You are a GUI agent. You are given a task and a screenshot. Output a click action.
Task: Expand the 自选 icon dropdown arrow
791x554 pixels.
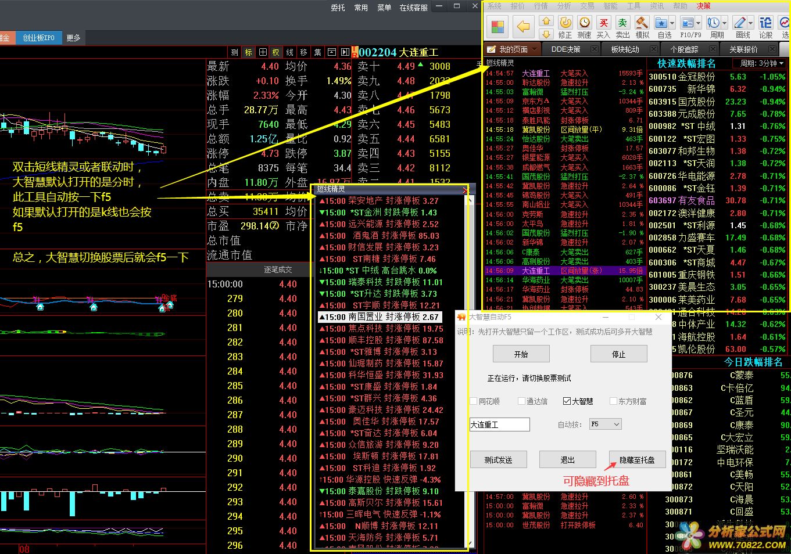point(672,23)
